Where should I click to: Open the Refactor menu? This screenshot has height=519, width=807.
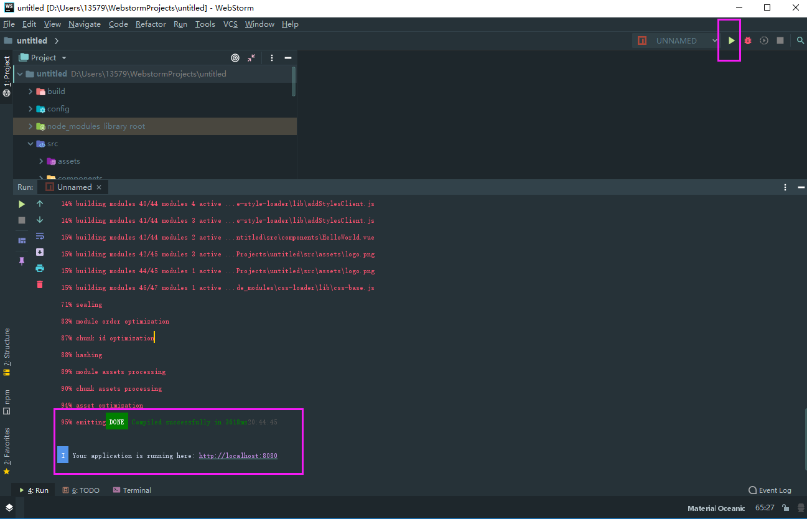(151, 24)
